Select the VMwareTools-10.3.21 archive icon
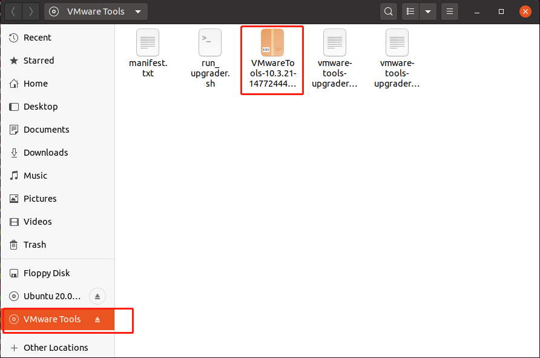Viewport: 540px width, 358px height. (272, 42)
